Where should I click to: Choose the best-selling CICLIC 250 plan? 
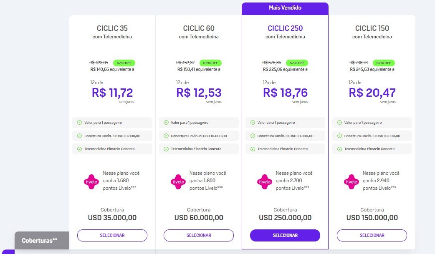(285, 235)
